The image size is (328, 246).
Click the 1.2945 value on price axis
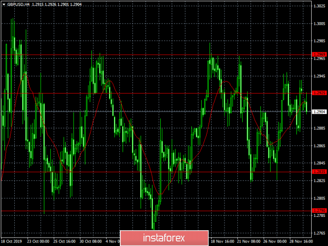point(319,76)
